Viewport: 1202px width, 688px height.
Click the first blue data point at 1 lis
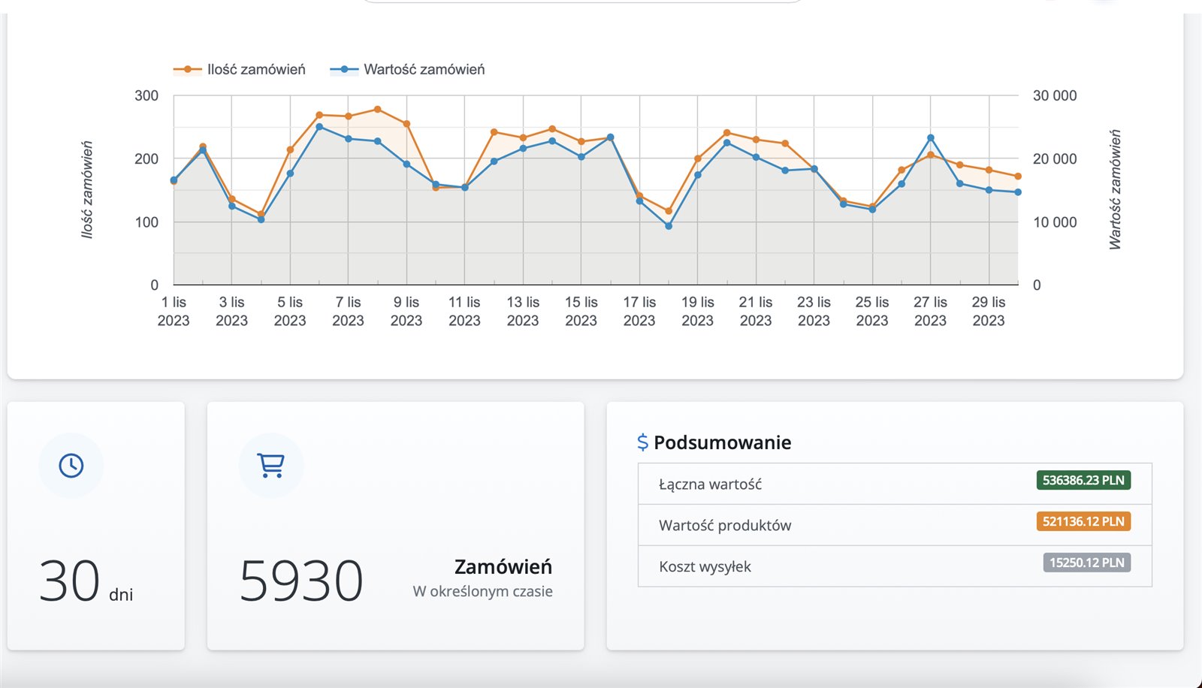click(x=174, y=180)
